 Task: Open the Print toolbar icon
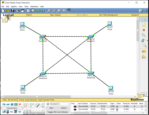click(x=17, y=10)
